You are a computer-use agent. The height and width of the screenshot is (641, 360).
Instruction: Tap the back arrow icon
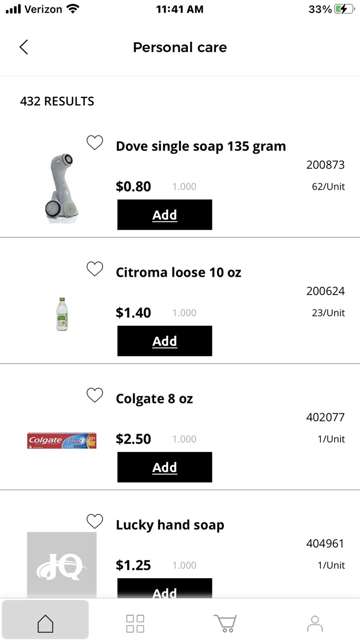click(24, 47)
